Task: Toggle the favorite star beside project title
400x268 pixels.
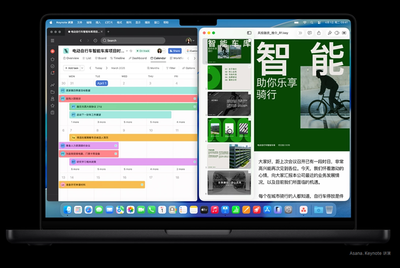Action: pos(131,51)
